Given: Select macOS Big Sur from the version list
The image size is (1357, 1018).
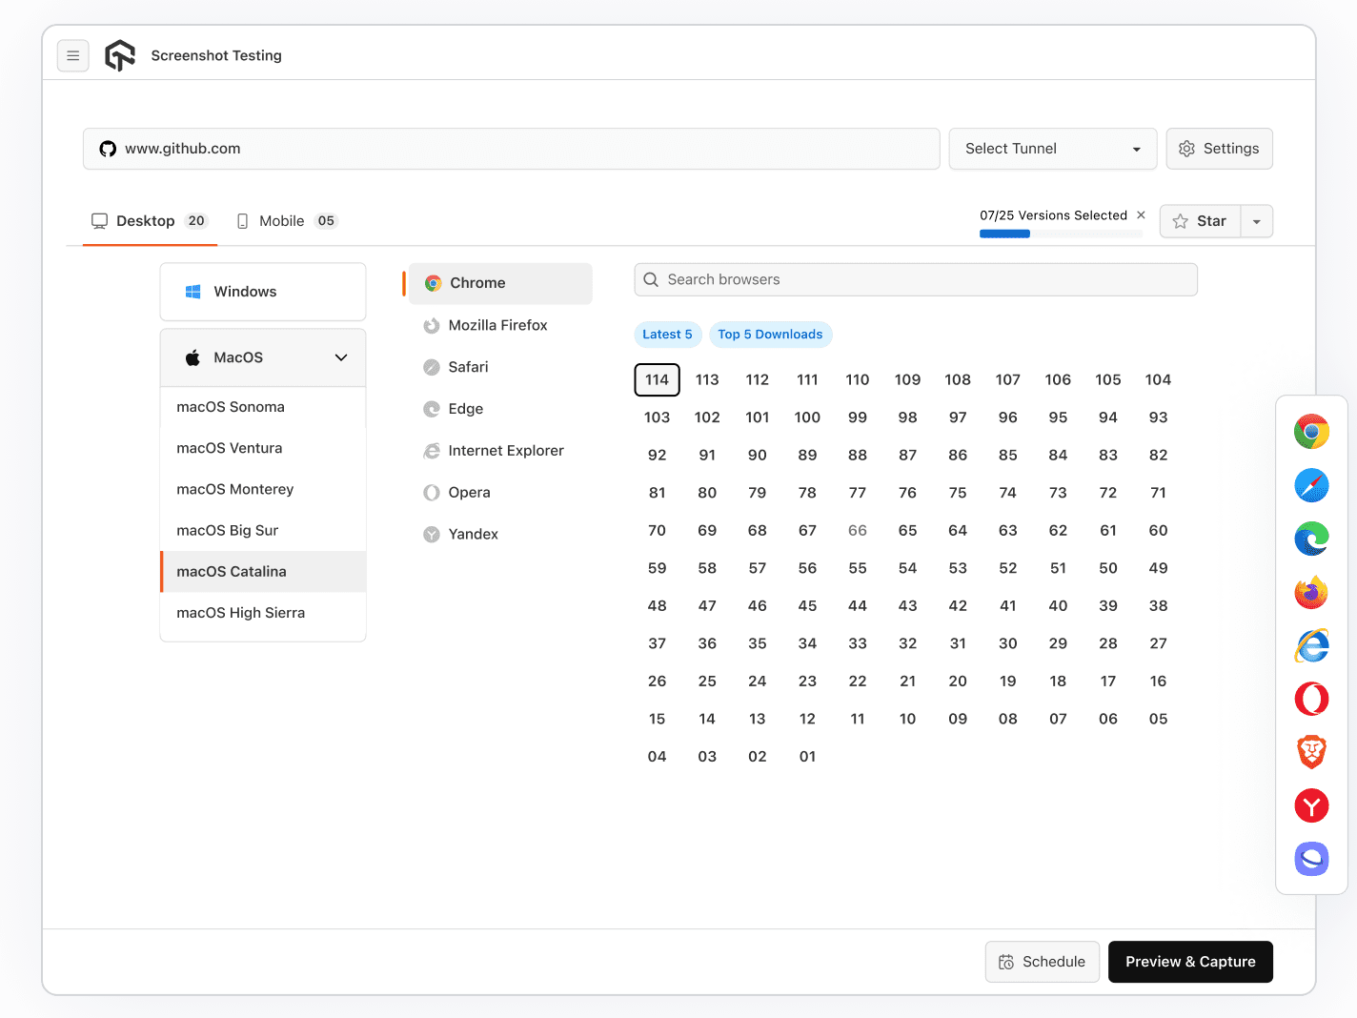Looking at the screenshot, I should [227, 530].
